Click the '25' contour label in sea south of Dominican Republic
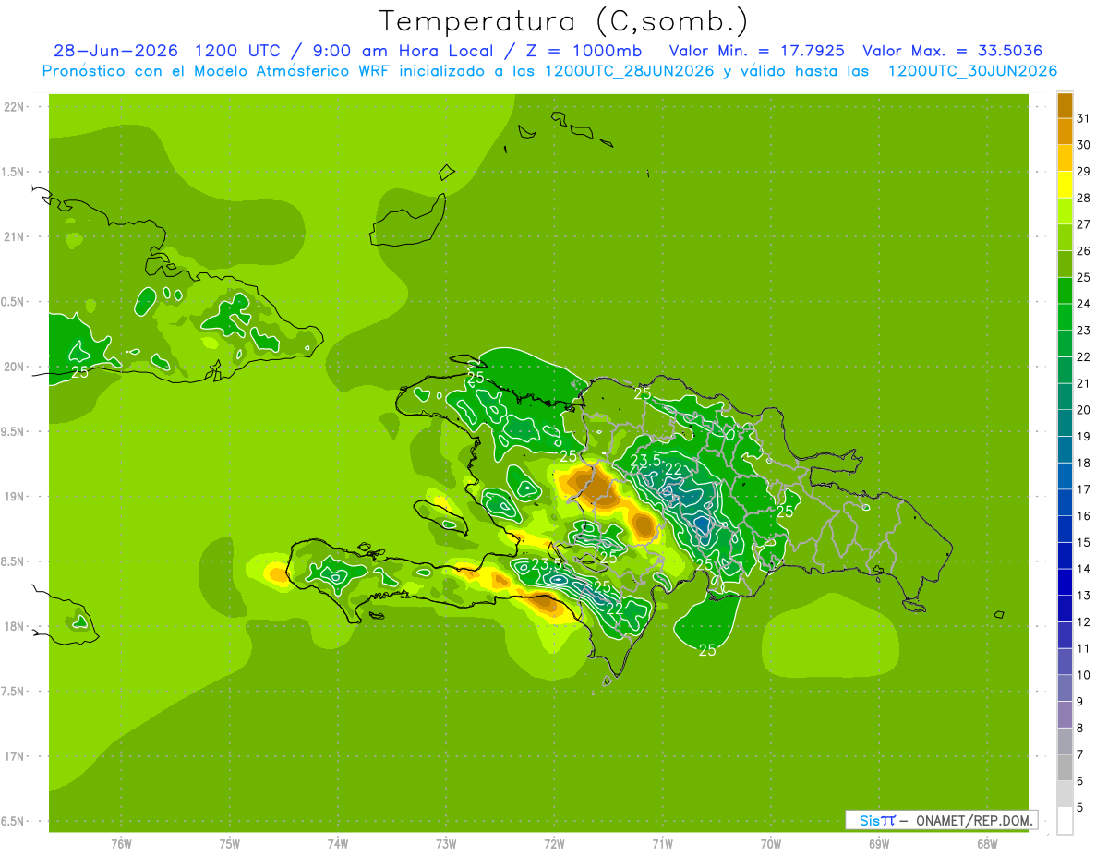The image size is (1108, 856). point(707,650)
